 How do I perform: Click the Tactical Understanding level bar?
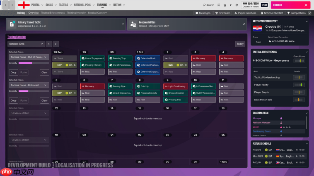pos(299,77)
